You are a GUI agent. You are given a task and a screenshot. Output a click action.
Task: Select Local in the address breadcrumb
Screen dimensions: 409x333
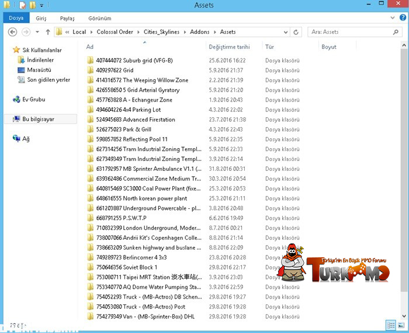(79, 31)
